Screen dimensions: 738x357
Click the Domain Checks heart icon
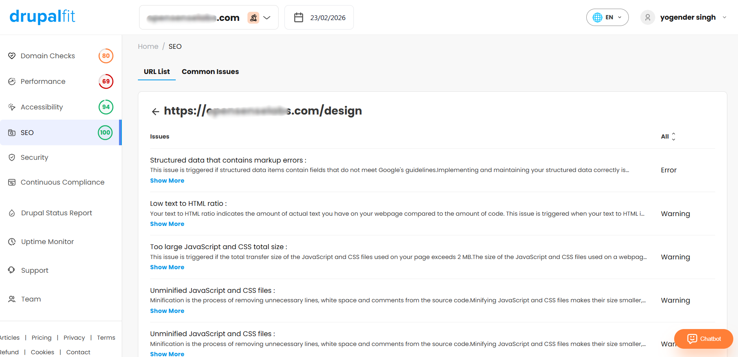[x=12, y=56]
